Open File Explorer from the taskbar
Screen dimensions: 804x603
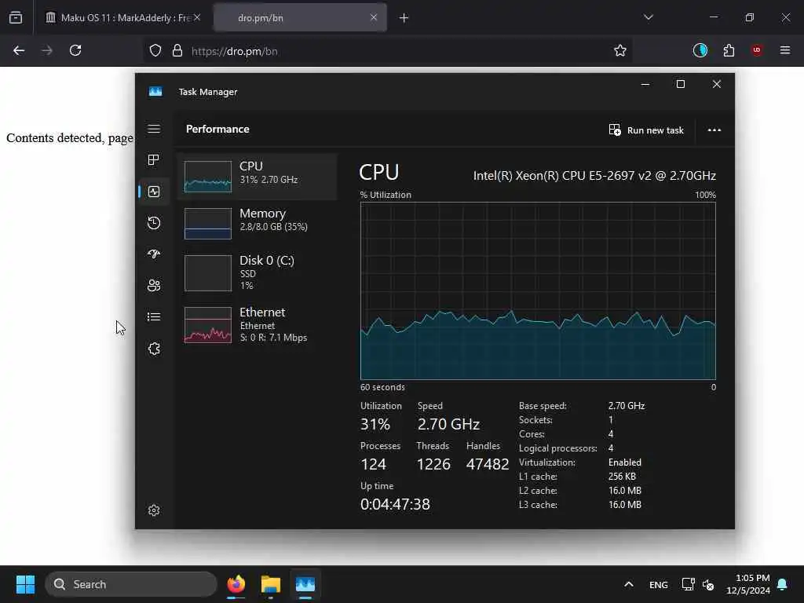270,584
